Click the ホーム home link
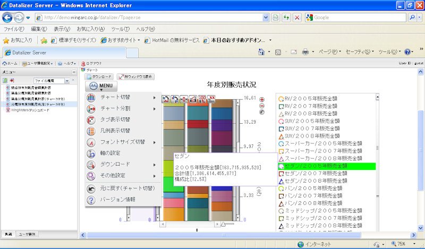Viewport: 425px width, 249px height. [10, 63]
